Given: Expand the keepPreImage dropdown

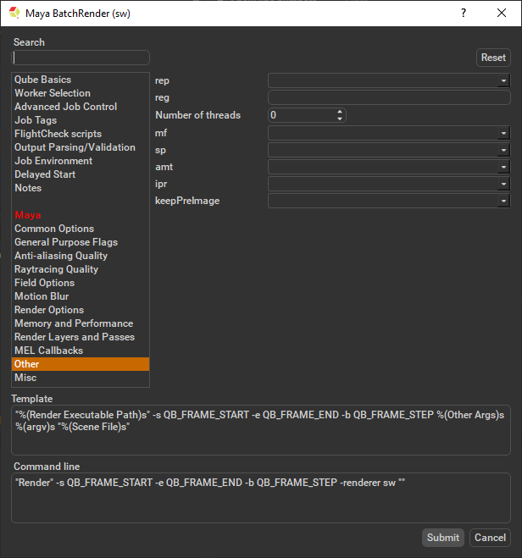Looking at the screenshot, I should [x=503, y=201].
